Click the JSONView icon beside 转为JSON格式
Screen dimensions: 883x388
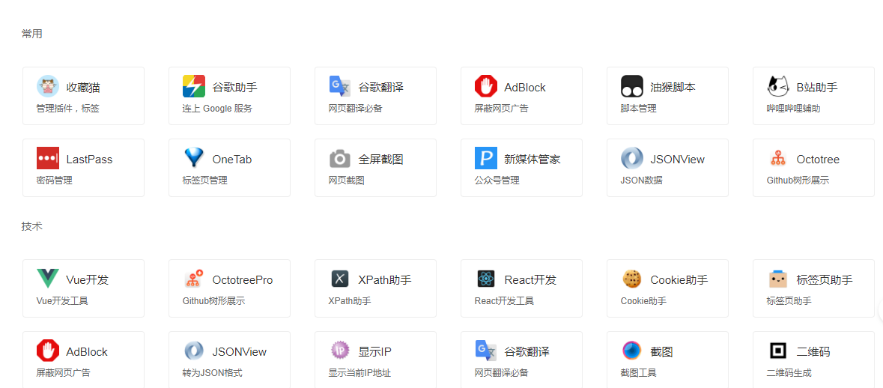coord(194,351)
